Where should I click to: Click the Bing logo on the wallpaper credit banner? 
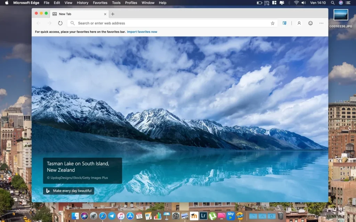click(48, 191)
